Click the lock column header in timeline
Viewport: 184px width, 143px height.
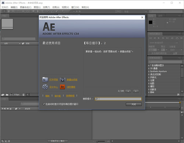click(11, 109)
